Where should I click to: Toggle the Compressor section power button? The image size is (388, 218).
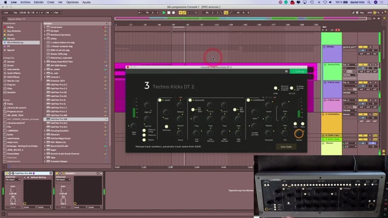(248, 100)
